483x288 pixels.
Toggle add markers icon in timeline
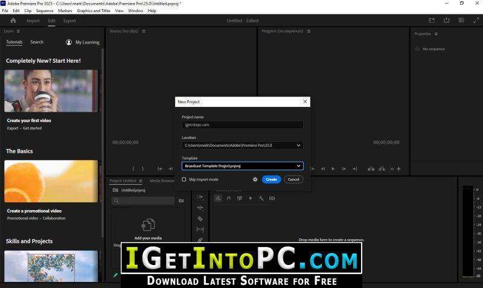[251, 199]
